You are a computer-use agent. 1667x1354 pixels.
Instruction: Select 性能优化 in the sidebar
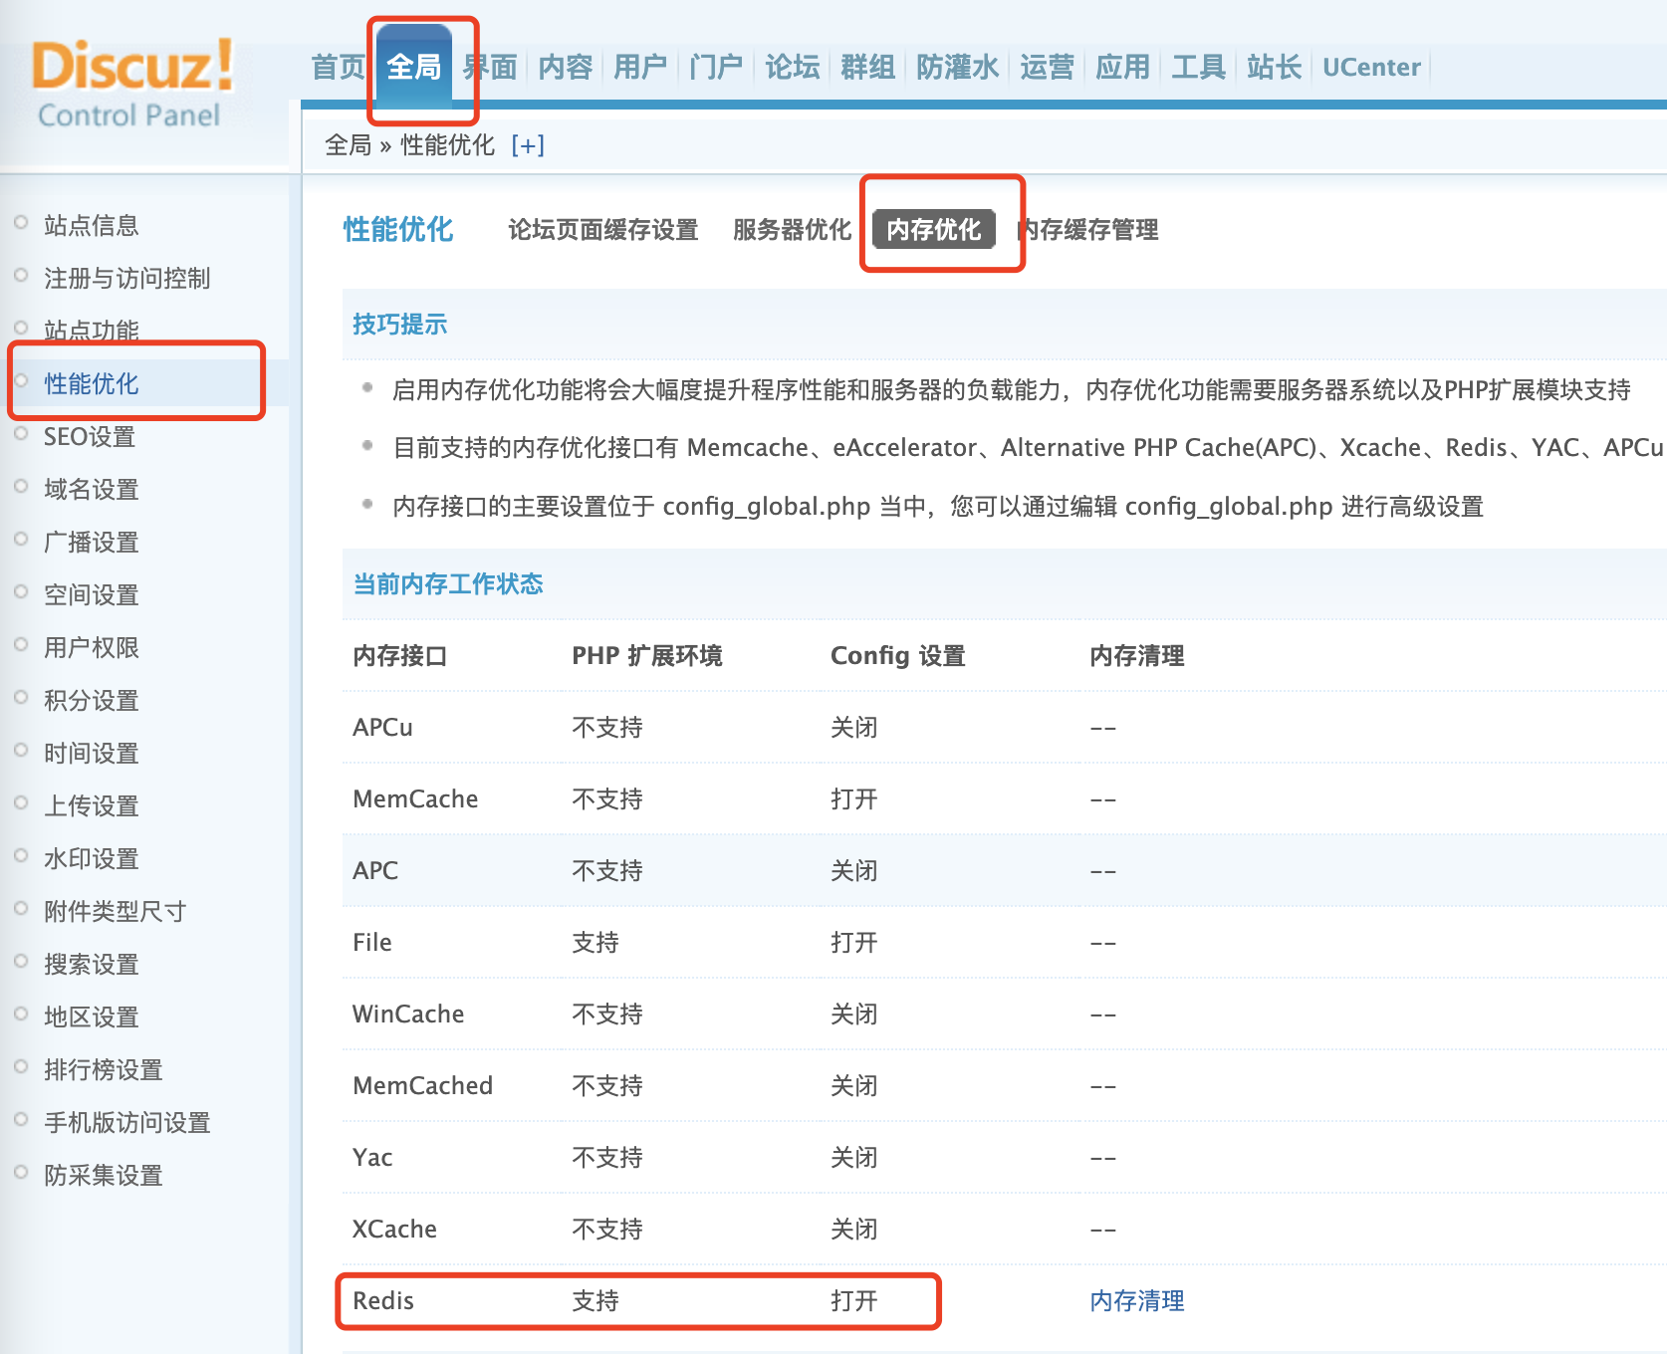tap(92, 383)
